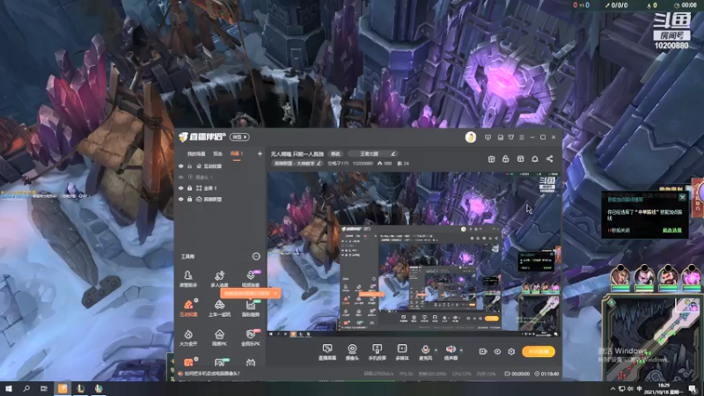Screen dimensions: 704x396
Task: Open the notification bell in companion window
Action: point(535,159)
